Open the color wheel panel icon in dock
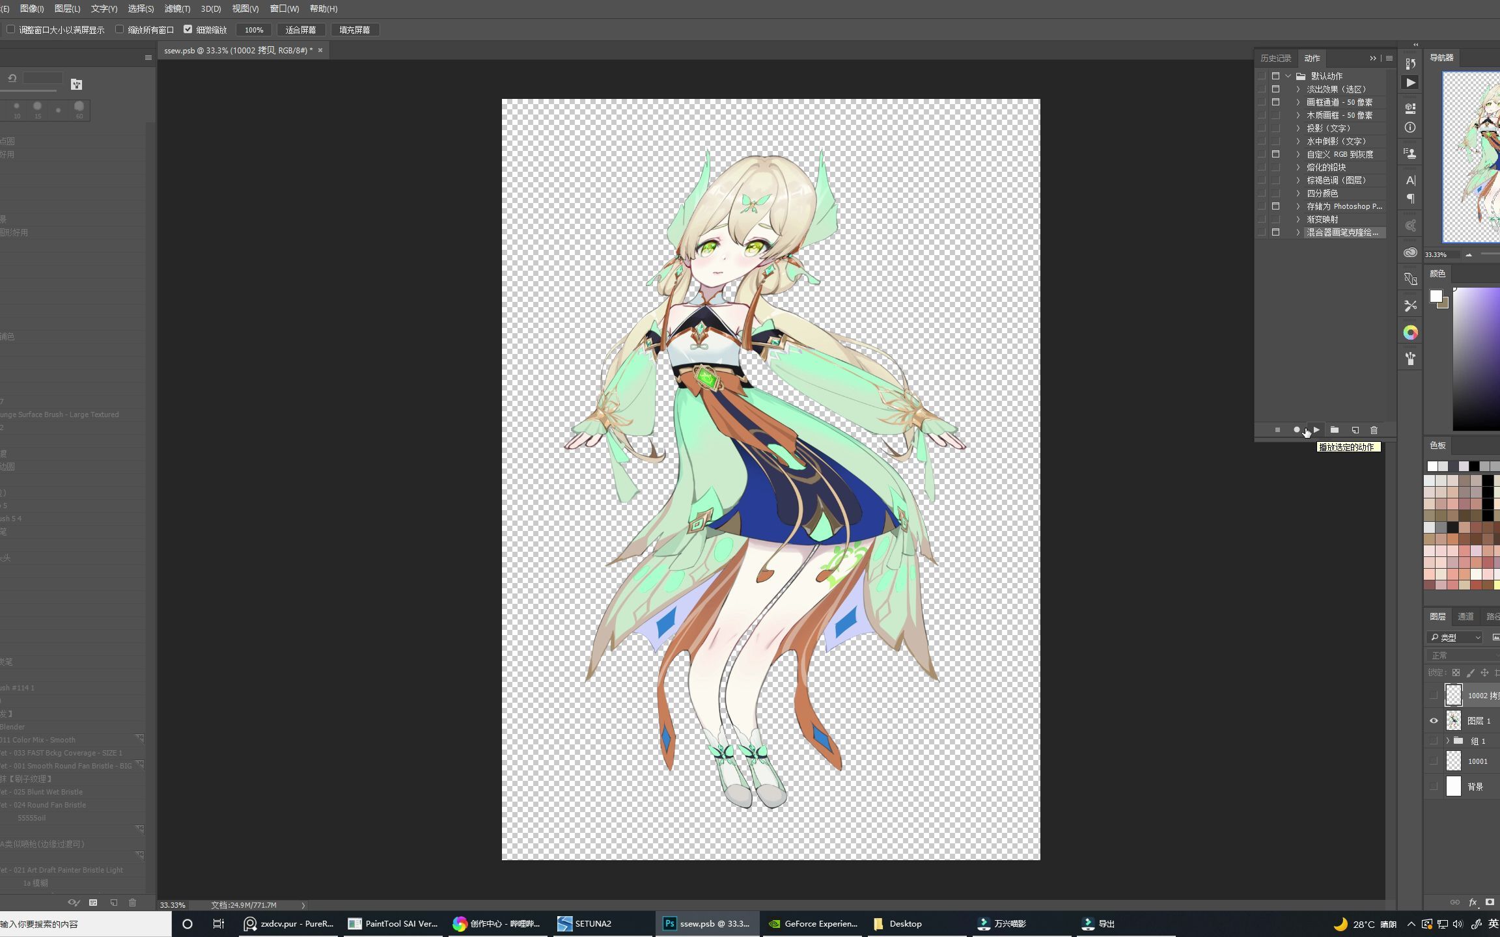1500x937 pixels. (x=1410, y=333)
